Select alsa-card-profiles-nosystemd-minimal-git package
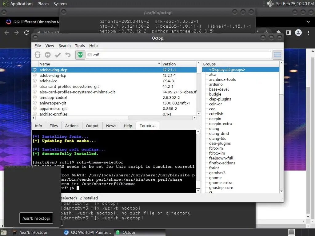This screenshot has width=315, height=236. [x=114, y=92]
